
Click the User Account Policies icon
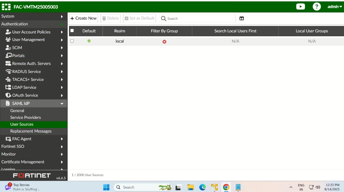8,32
